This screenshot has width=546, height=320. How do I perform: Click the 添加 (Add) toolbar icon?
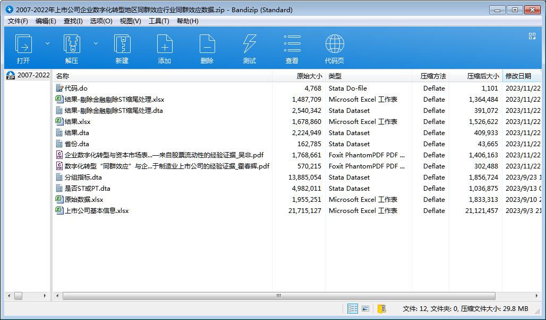(165, 44)
